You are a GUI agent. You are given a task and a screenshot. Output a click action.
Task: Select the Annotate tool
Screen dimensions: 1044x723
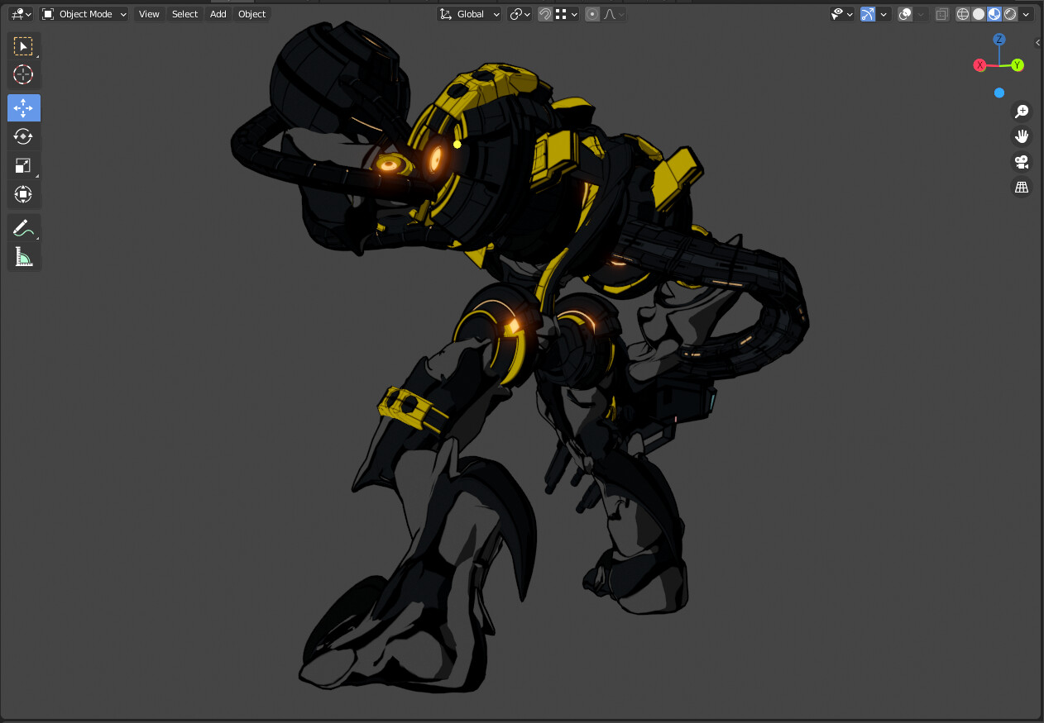(23, 227)
